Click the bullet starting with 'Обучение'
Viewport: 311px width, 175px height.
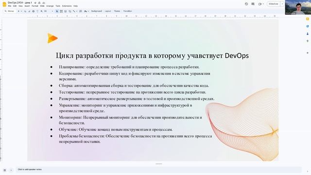tap(116, 130)
